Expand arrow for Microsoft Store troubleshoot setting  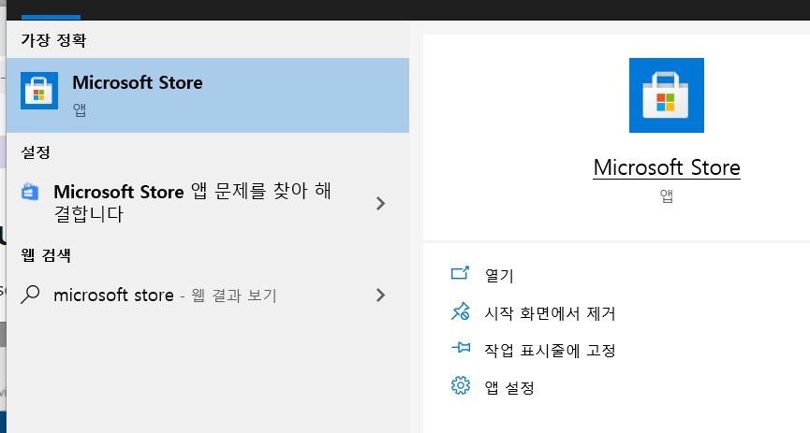point(381,203)
